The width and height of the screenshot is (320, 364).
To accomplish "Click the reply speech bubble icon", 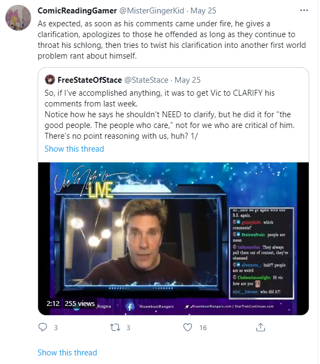I will (42, 327).
